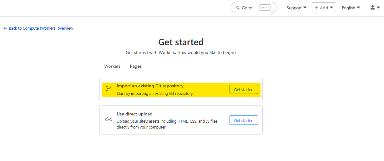Screen dimensions: 384x161
Task: Select the Pages tab
Action: [x=136, y=66]
